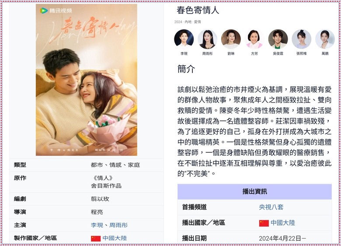341x246 pixels.
Task: Open 萬鵬 cast portrait
Action: (x=325, y=39)
